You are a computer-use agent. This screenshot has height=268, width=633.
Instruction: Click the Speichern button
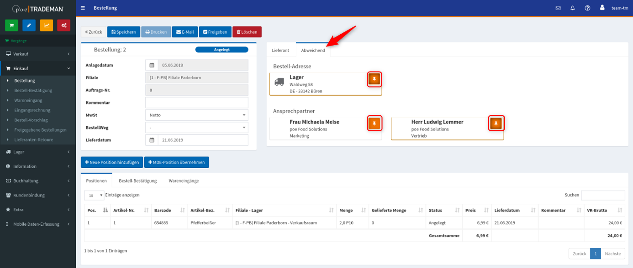coord(123,32)
